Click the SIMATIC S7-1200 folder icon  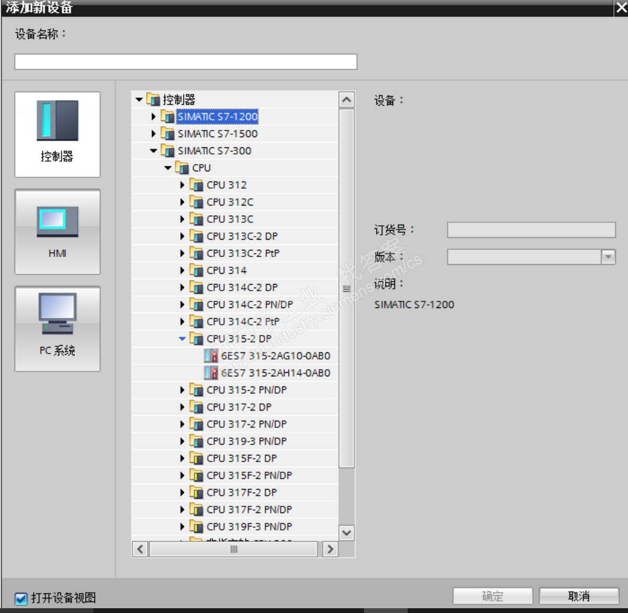(168, 116)
